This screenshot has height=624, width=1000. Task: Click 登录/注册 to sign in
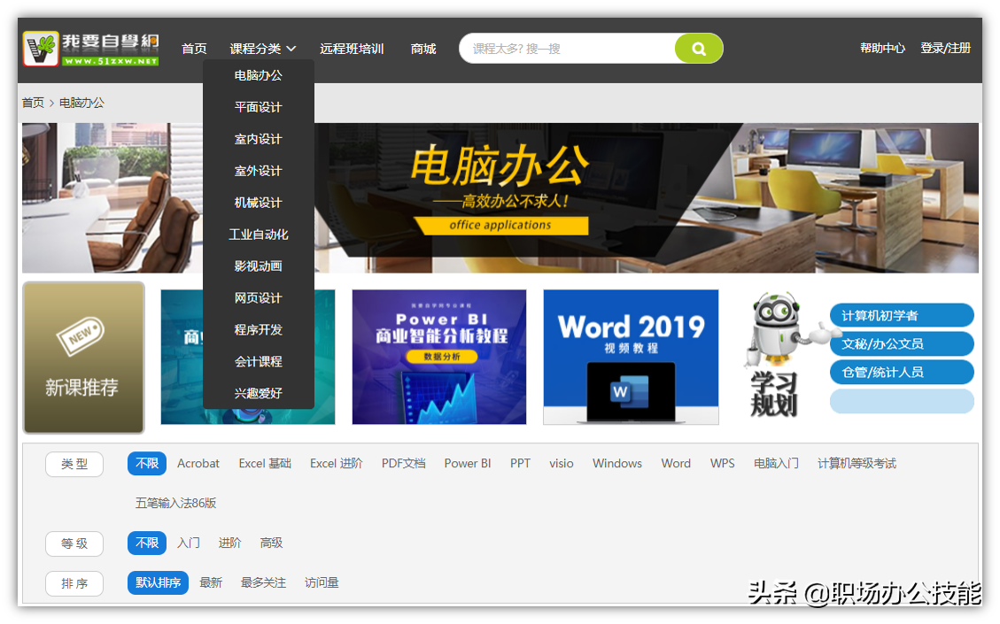[x=947, y=49]
